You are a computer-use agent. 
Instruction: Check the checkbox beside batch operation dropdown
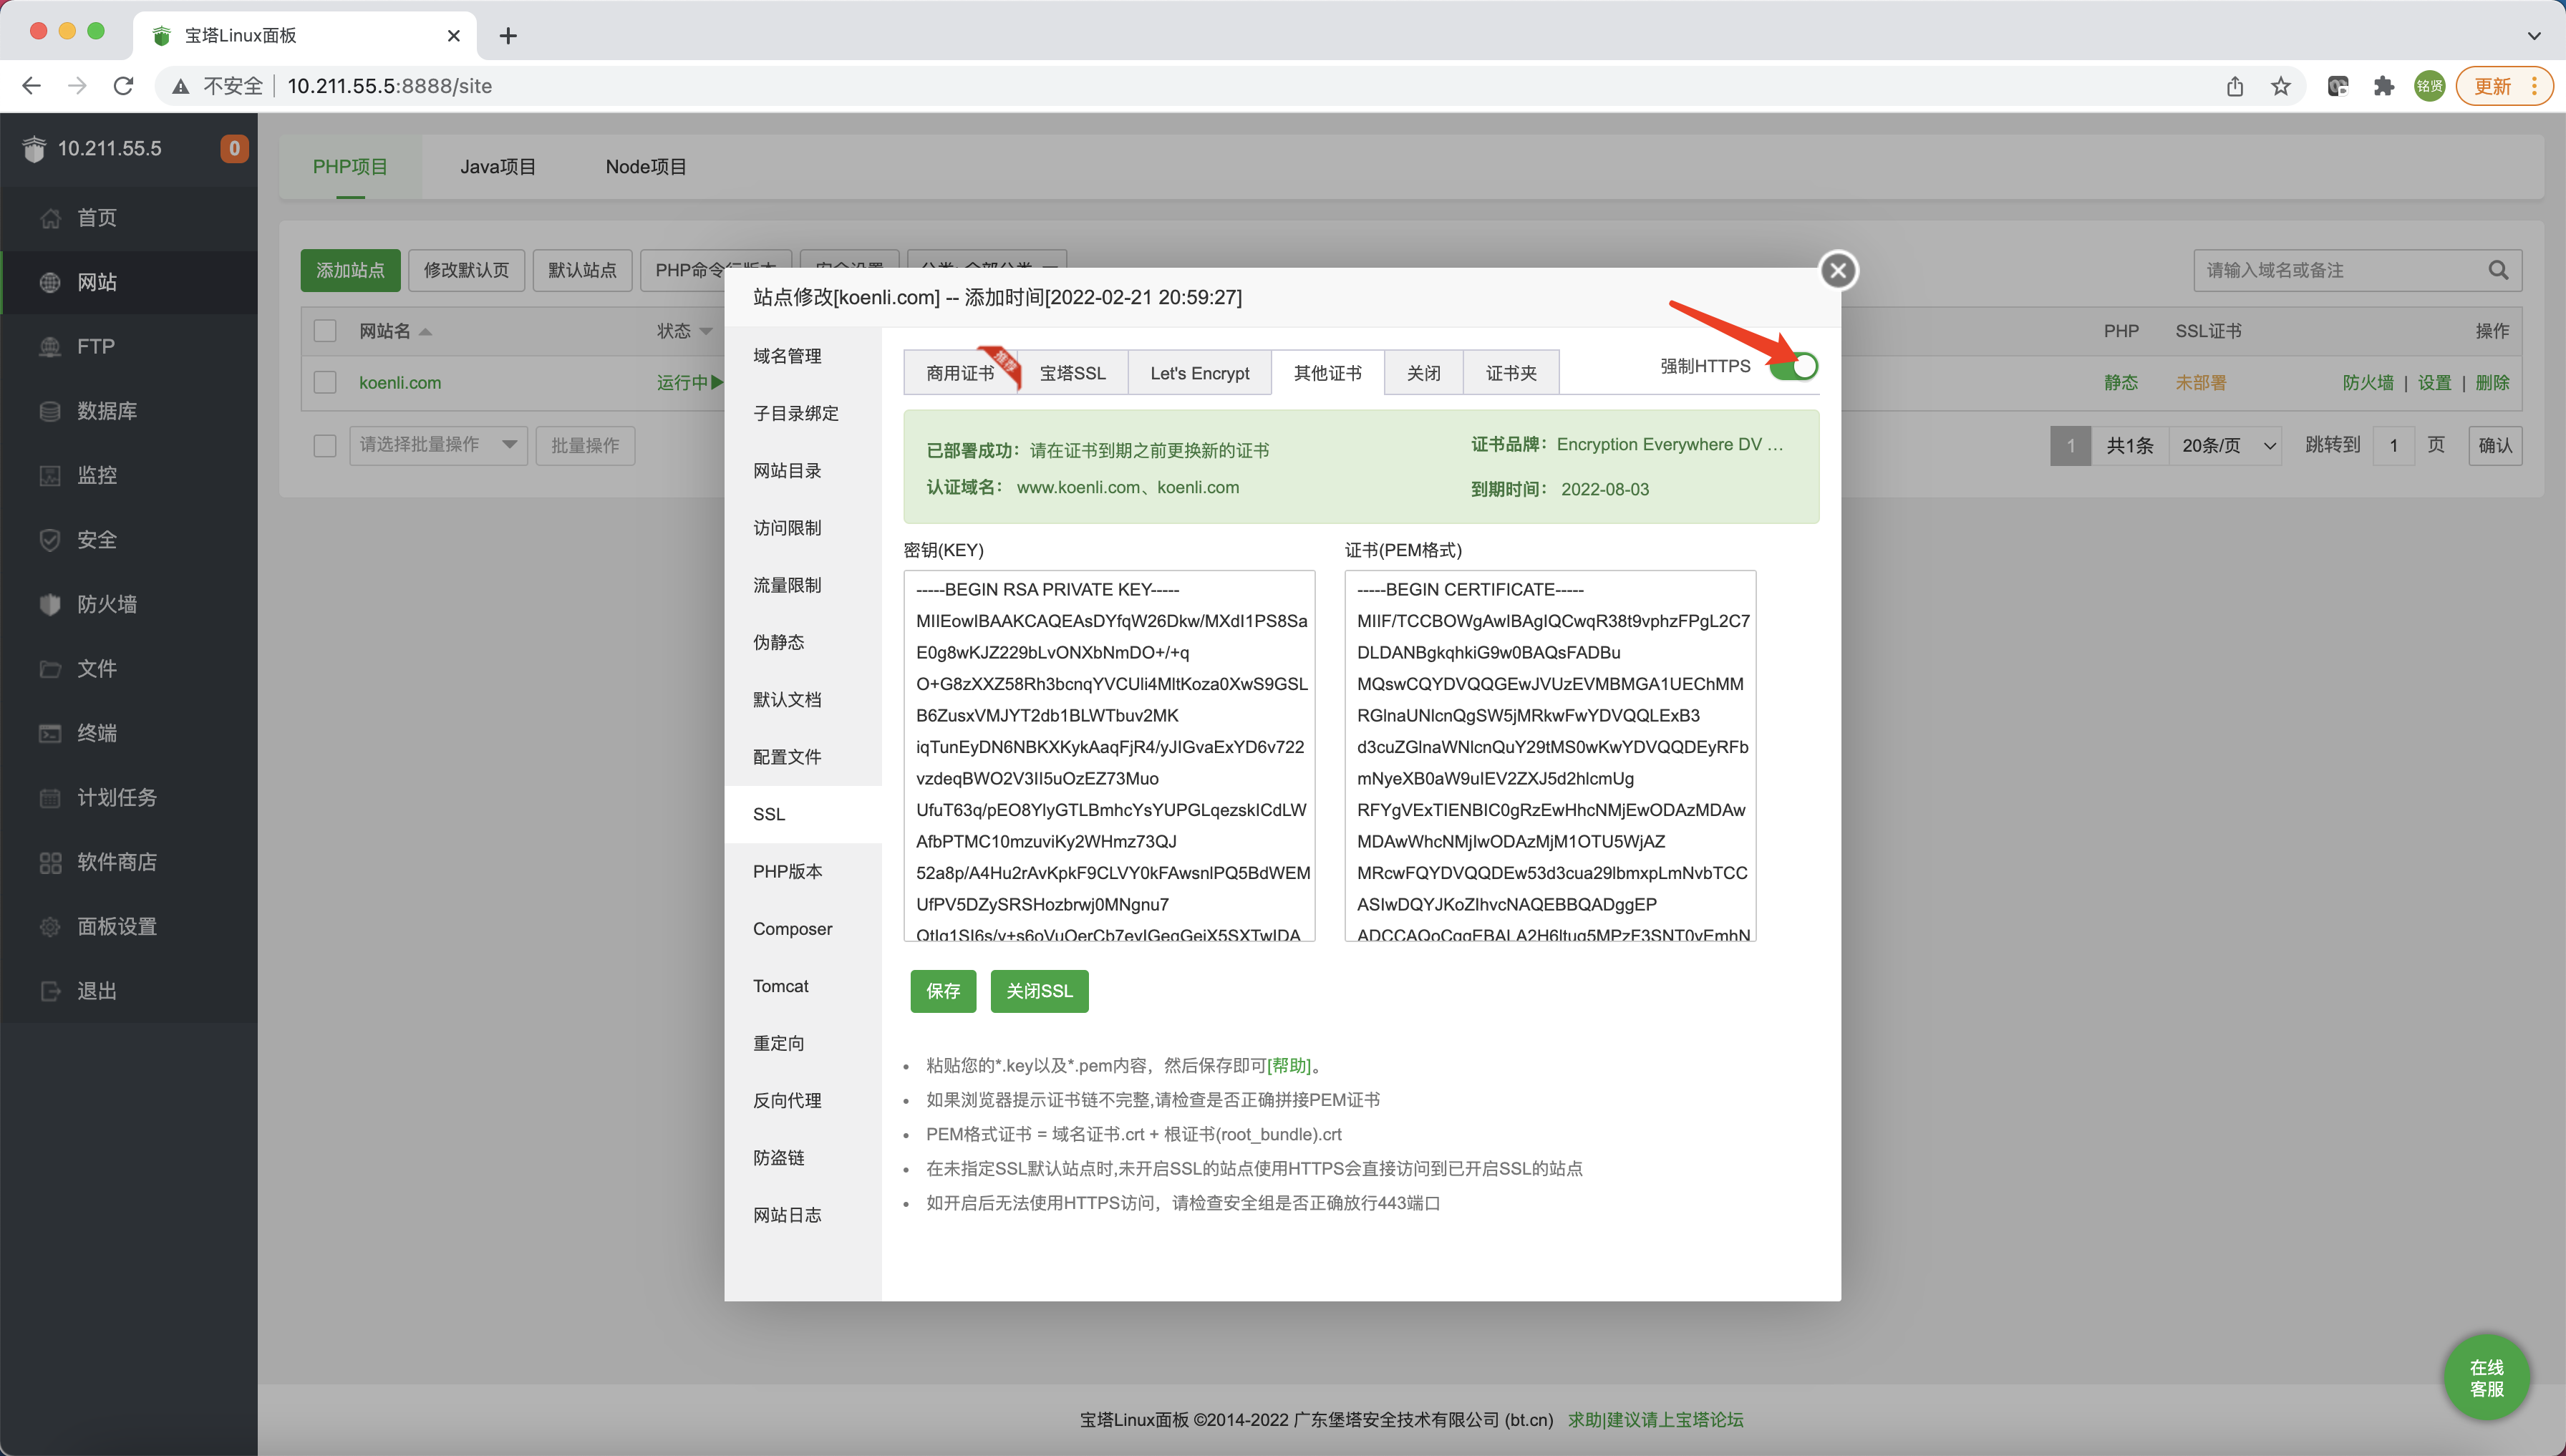(x=325, y=445)
